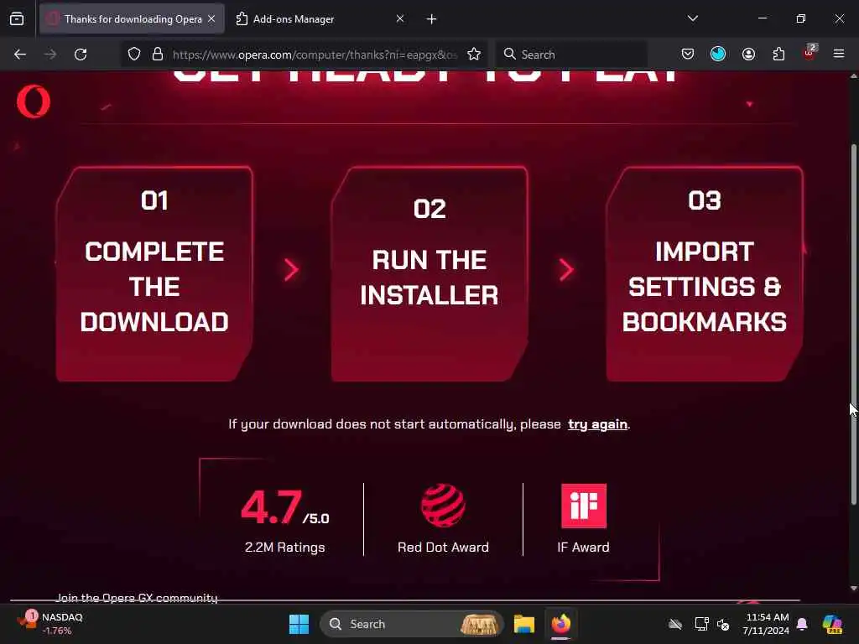
Task: Click scrollbar down arrow
Action: (x=853, y=589)
